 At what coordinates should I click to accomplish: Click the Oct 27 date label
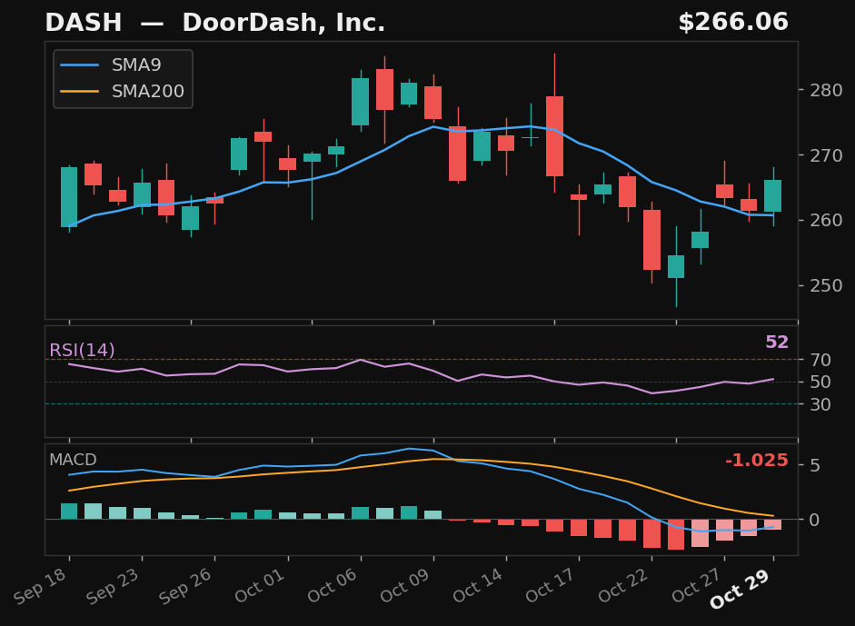pos(696,585)
